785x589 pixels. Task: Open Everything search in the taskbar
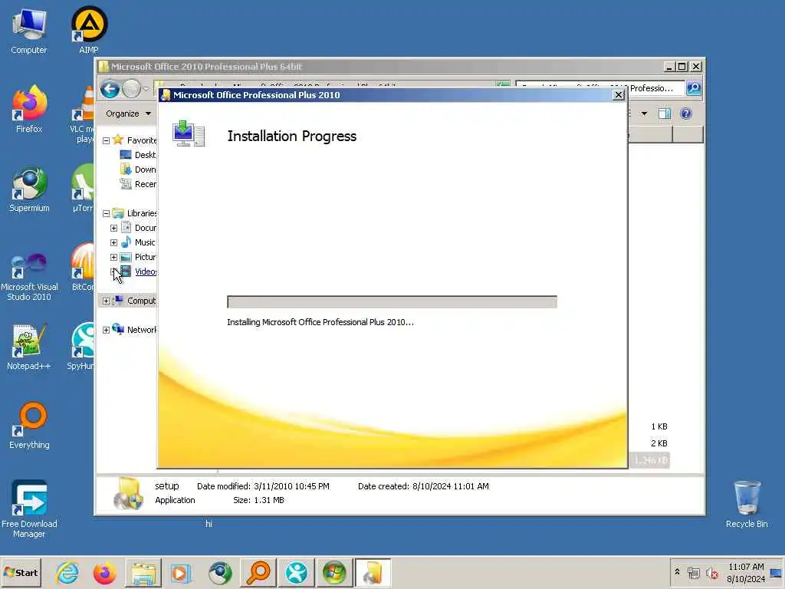[x=258, y=573]
